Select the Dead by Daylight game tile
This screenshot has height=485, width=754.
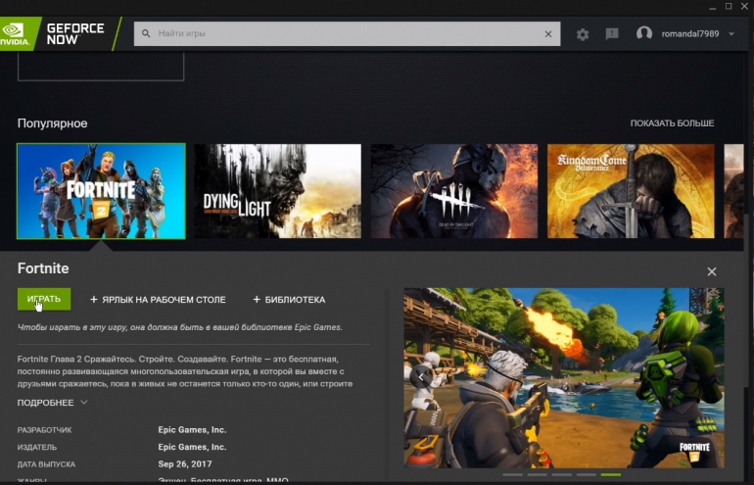click(x=454, y=191)
